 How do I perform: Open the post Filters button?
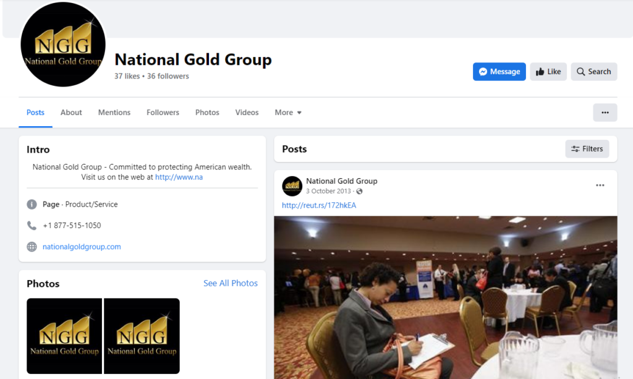coord(587,149)
